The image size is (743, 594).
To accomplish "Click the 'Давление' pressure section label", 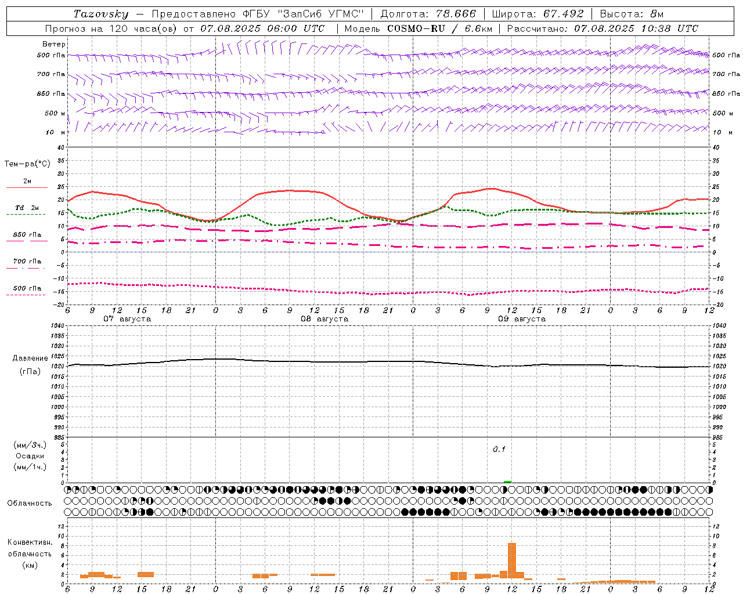I will click(x=30, y=358).
